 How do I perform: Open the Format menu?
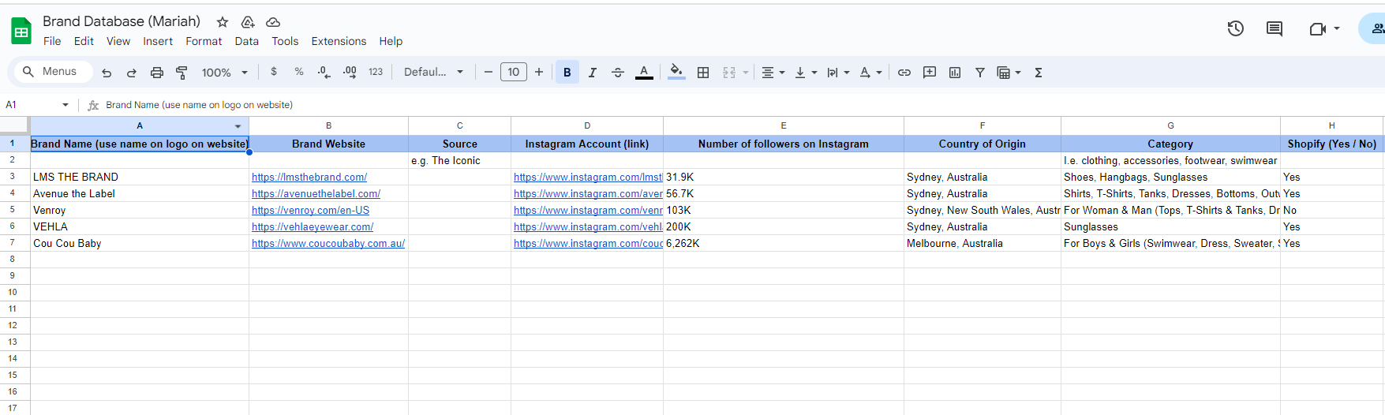pos(204,41)
